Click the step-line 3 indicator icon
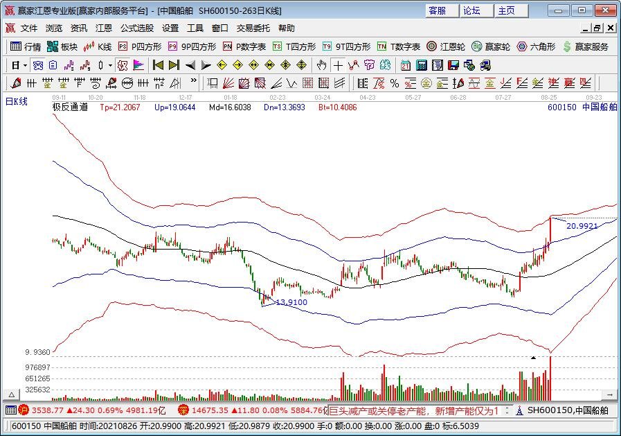 (69, 65)
